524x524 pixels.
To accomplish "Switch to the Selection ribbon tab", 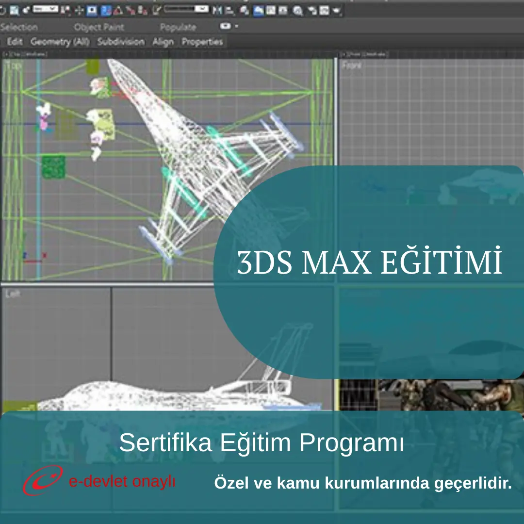I will [x=19, y=27].
